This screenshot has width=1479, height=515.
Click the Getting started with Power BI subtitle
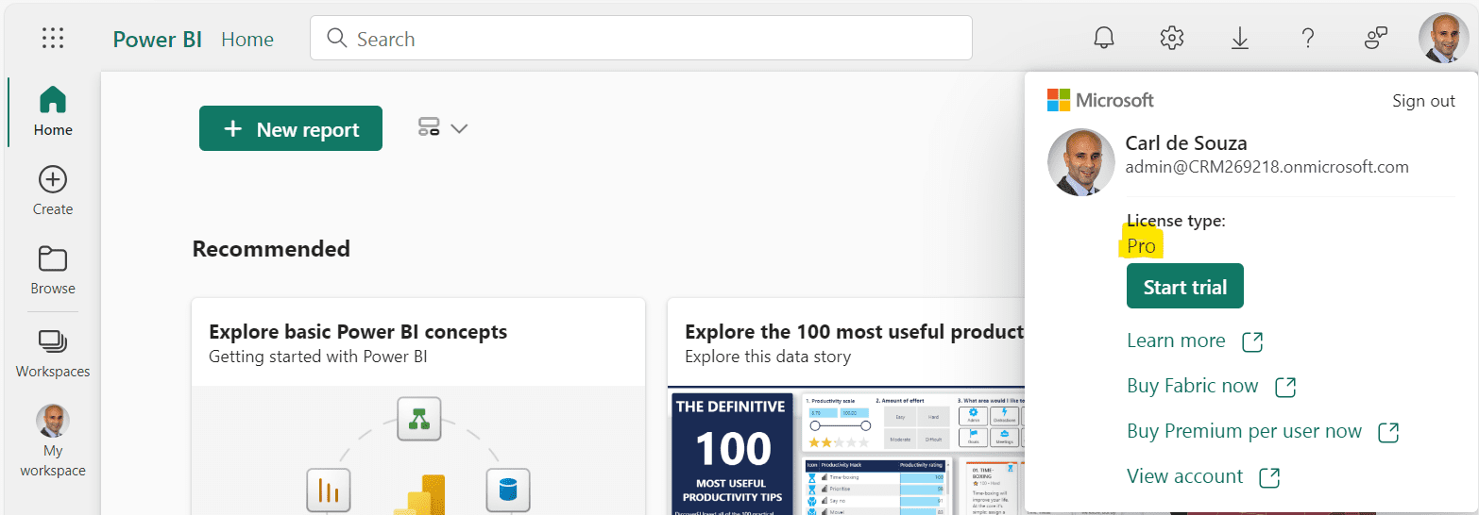click(318, 357)
